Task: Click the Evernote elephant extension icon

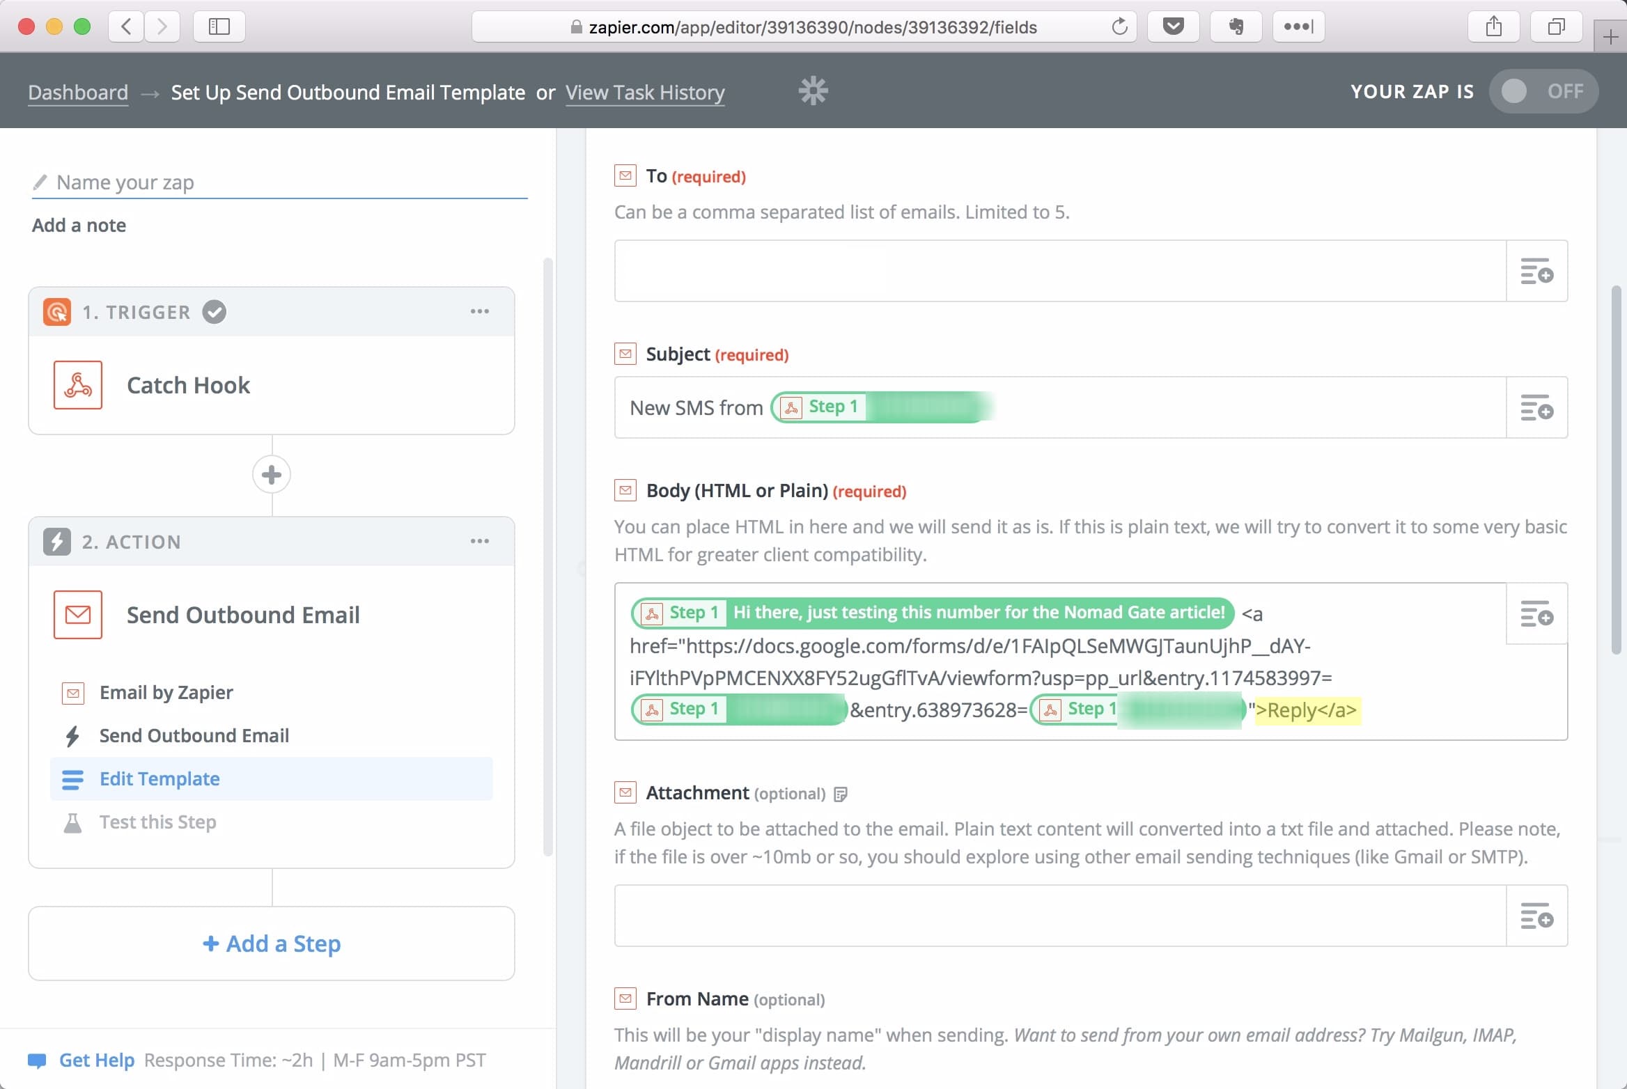Action: pos(1236,27)
